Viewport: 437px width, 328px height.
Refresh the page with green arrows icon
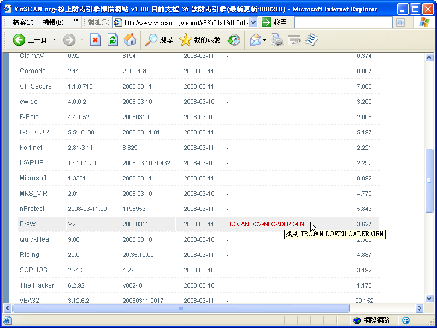click(x=113, y=40)
